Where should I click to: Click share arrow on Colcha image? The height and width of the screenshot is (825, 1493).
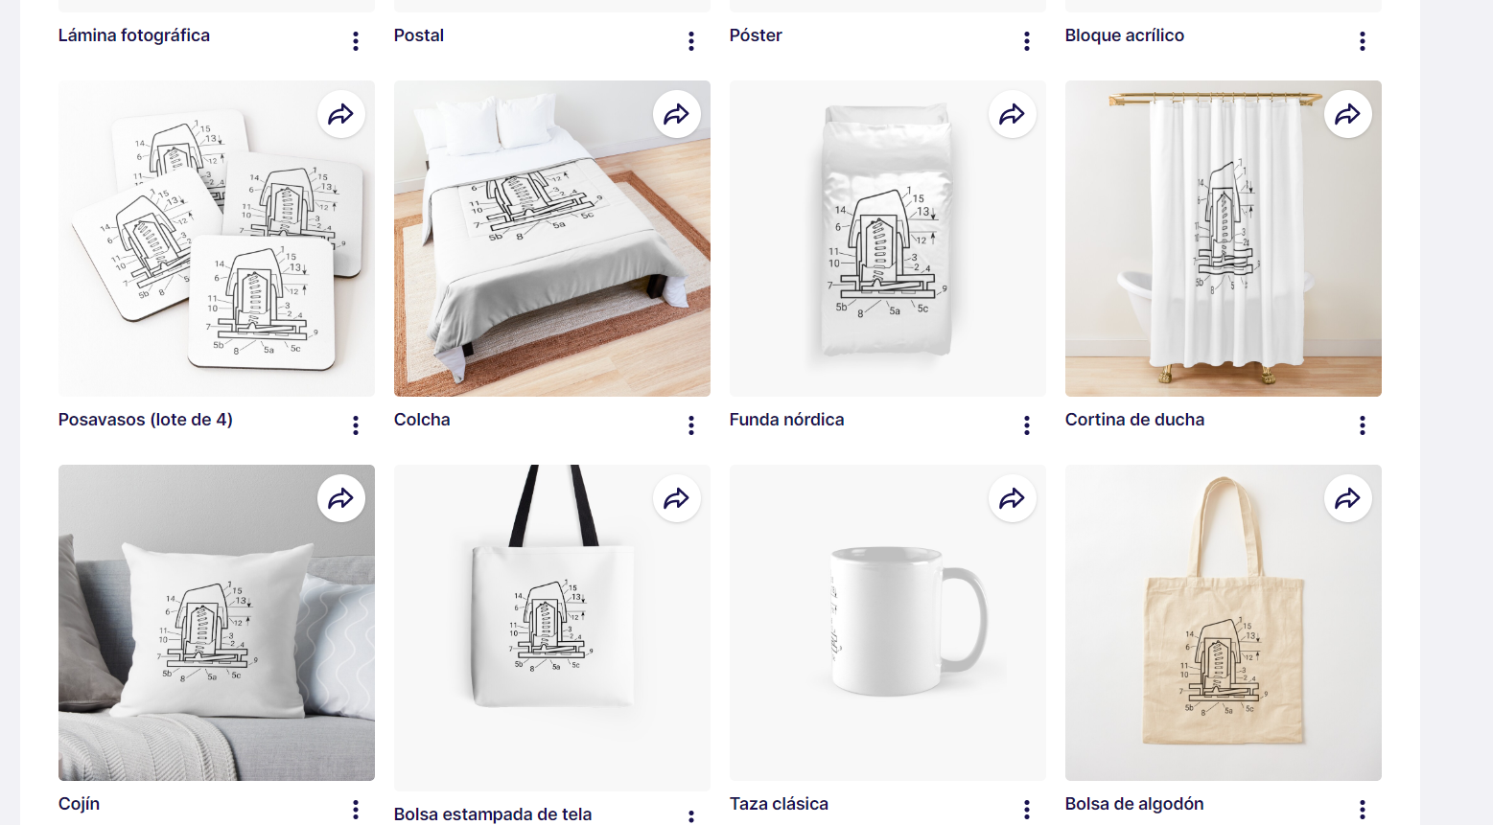point(677,115)
